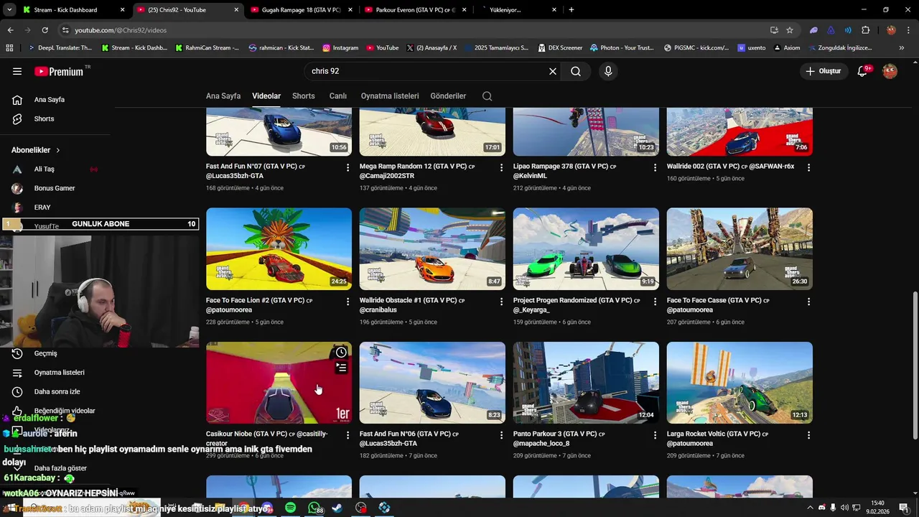Open the Bonus Gamer subscription channel
Viewport: 919px width, 517px height.
point(55,188)
